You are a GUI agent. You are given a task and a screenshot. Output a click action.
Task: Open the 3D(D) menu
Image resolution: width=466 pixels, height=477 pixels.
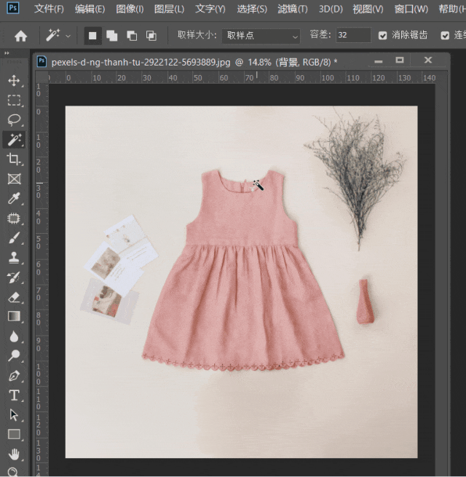(331, 9)
